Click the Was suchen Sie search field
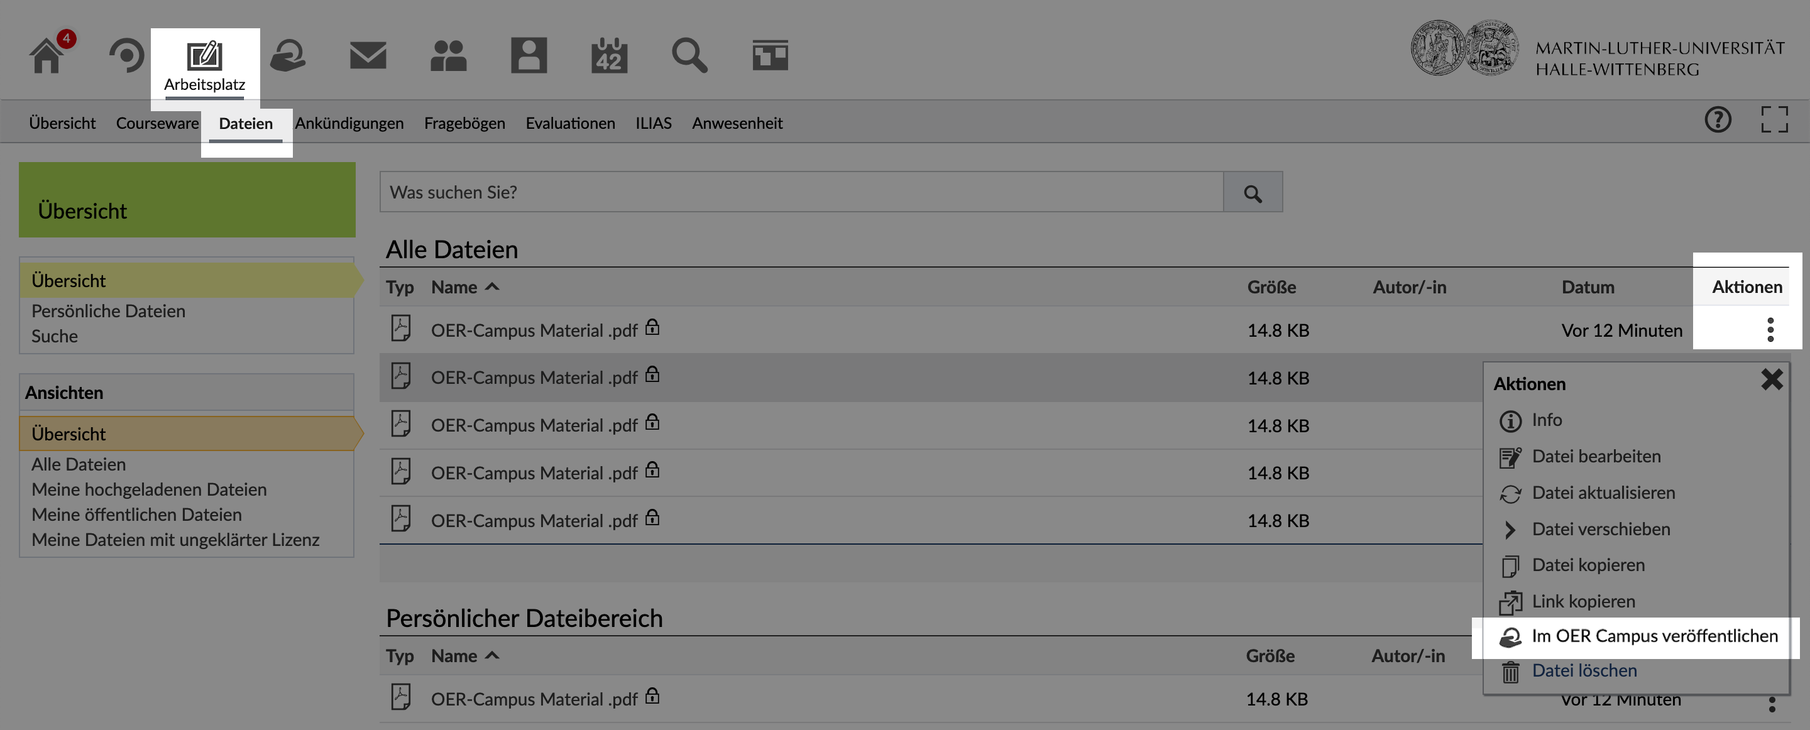Image resolution: width=1810 pixels, height=730 pixels. click(801, 192)
